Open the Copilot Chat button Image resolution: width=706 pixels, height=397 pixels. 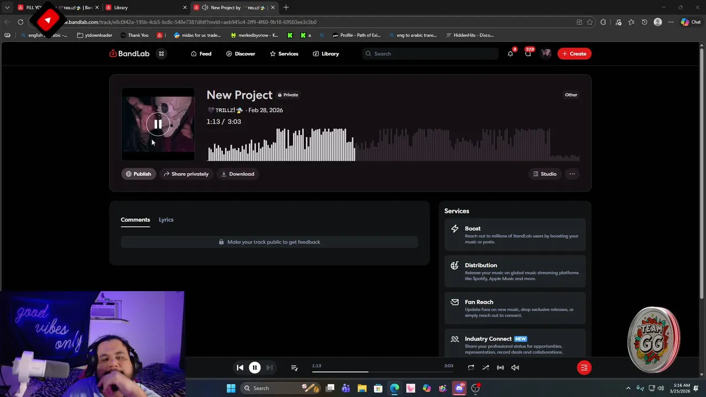point(691,22)
